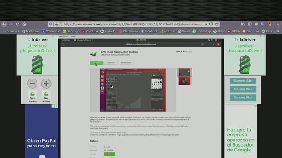Viewport: 282px width, 158px height.
Task: Open the GCalendar bookmark
Action: click(51, 31)
